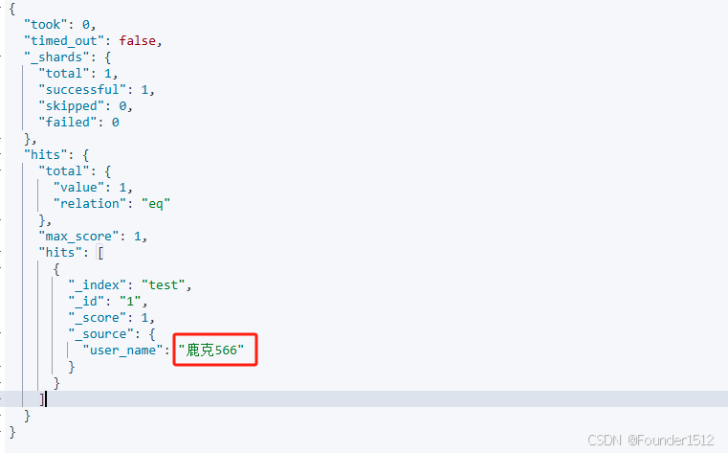Click the "max_score" key
Image resolution: width=728 pixels, height=453 pixels.
coord(79,236)
